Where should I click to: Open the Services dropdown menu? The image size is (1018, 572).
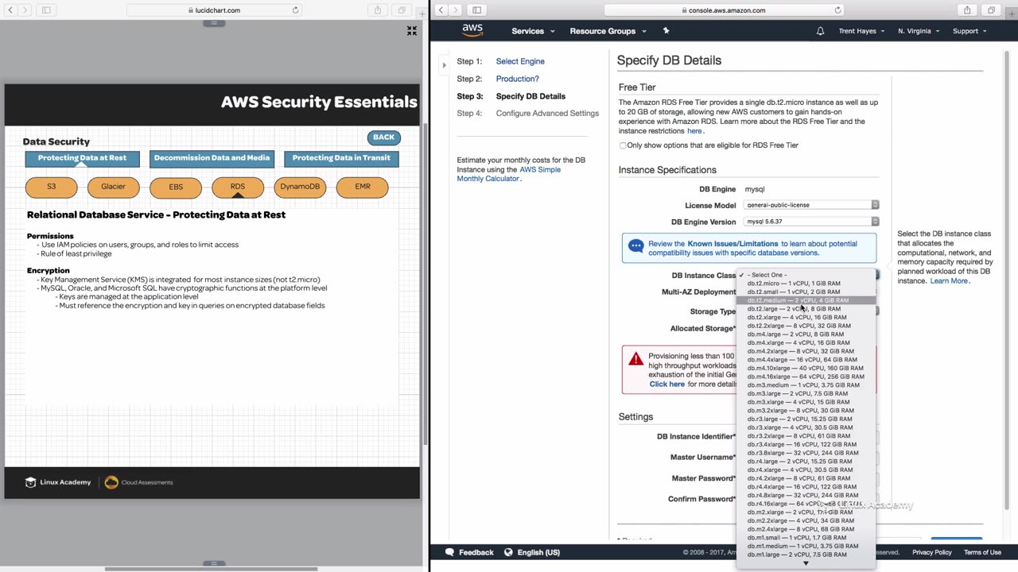pos(533,31)
